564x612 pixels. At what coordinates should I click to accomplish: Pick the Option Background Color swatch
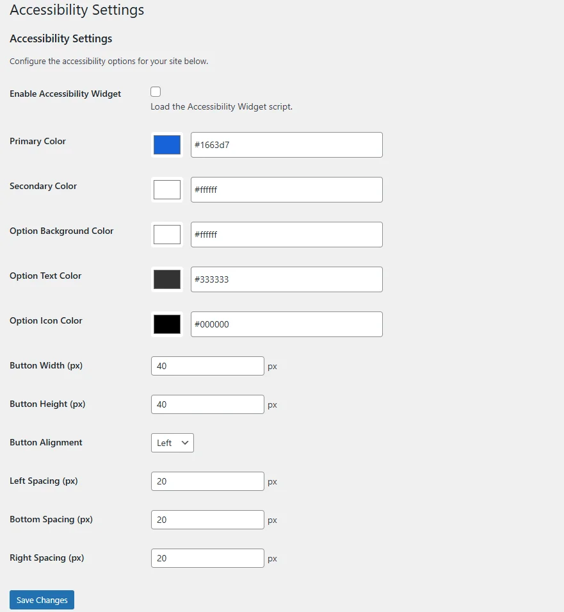167,235
